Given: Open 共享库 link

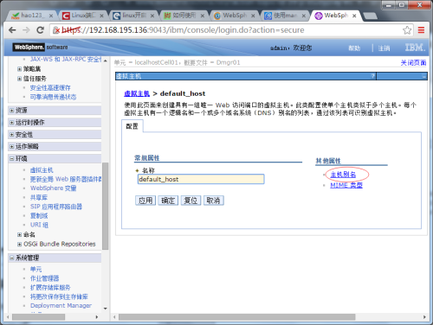Looking at the screenshot, I should click(x=39, y=197).
